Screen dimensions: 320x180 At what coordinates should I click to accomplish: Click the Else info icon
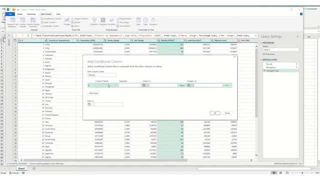pos(93,101)
